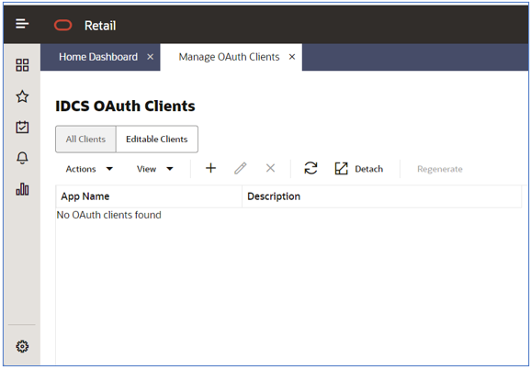This screenshot has width=531, height=369.
Task: Refresh the OAuth clients table
Action: [311, 168]
